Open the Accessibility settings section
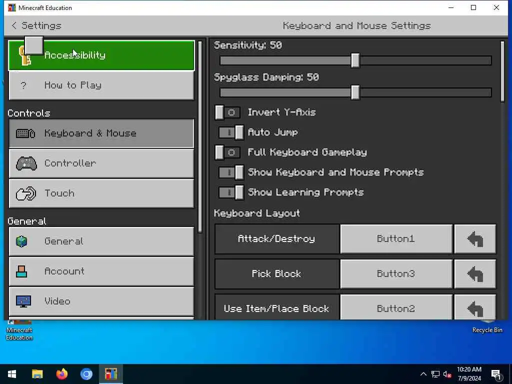 (101, 55)
